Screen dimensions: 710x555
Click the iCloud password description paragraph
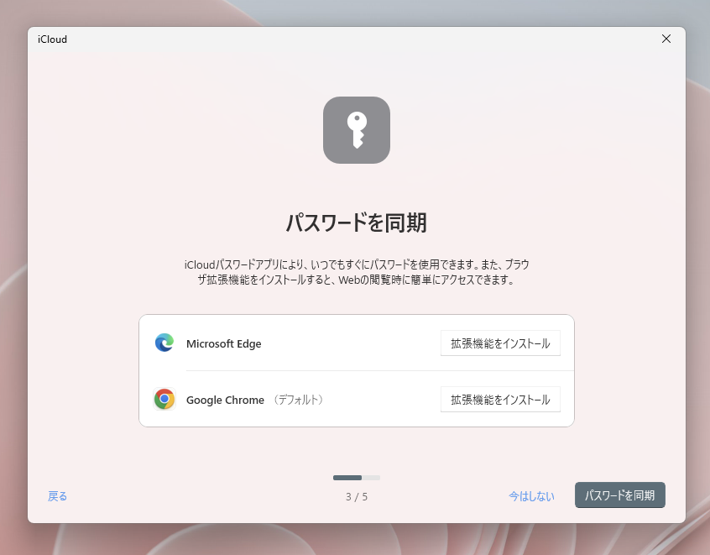pos(357,272)
